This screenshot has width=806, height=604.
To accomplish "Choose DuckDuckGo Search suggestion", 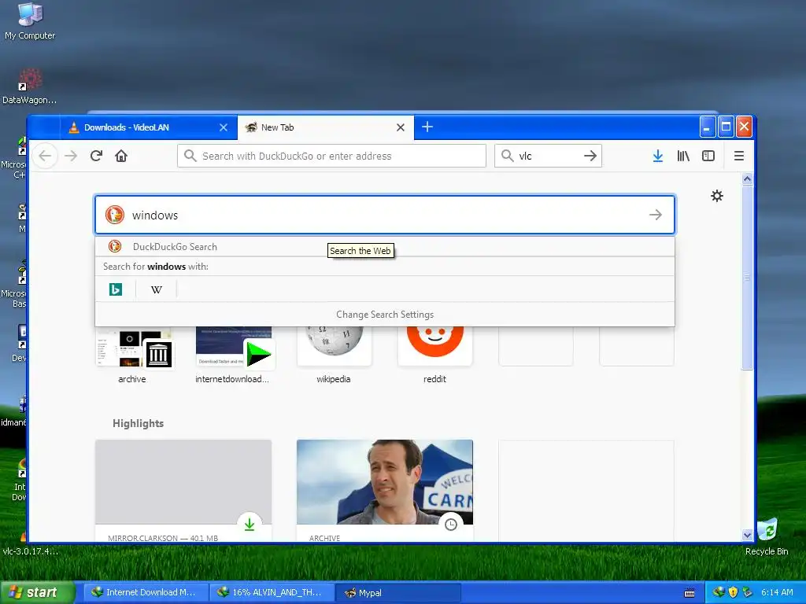I will tap(384, 246).
